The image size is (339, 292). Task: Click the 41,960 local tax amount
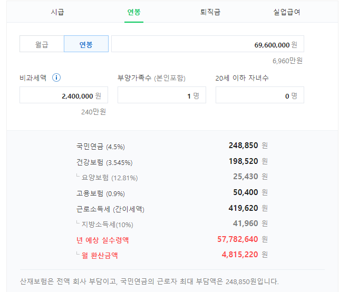(x=245, y=223)
